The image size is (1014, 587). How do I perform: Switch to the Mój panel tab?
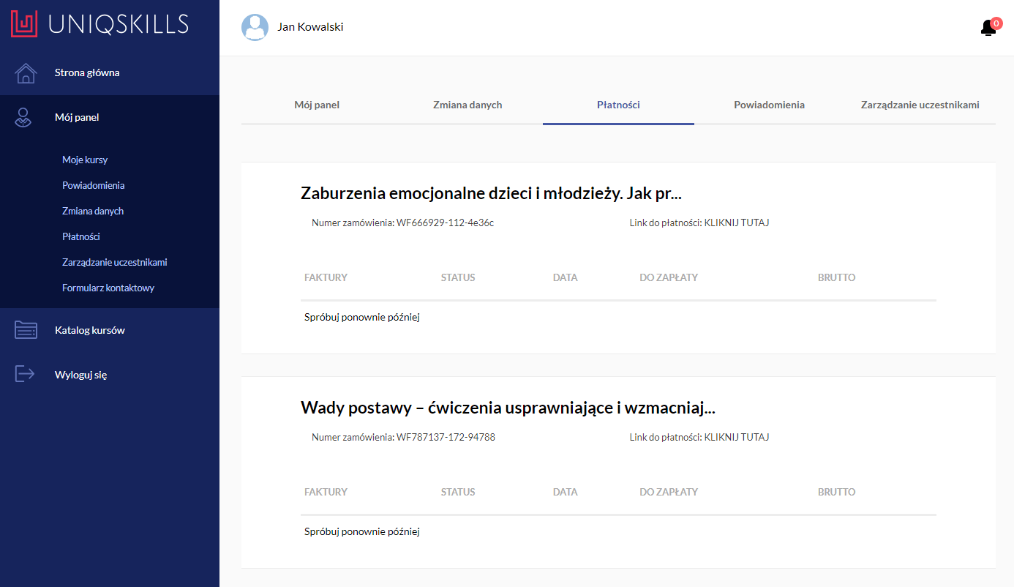317,105
